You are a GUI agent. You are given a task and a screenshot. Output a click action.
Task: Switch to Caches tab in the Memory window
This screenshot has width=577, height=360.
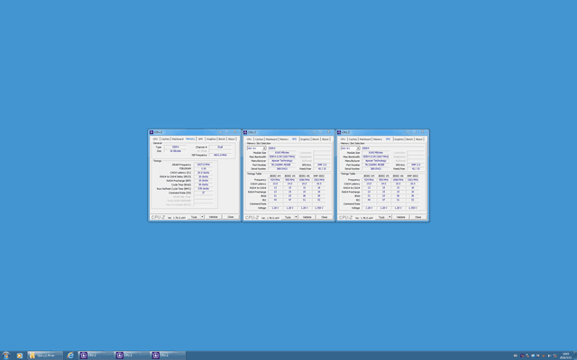(x=165, y=139)
